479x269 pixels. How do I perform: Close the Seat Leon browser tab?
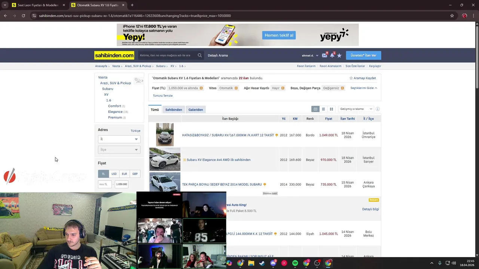coord(64,5)
